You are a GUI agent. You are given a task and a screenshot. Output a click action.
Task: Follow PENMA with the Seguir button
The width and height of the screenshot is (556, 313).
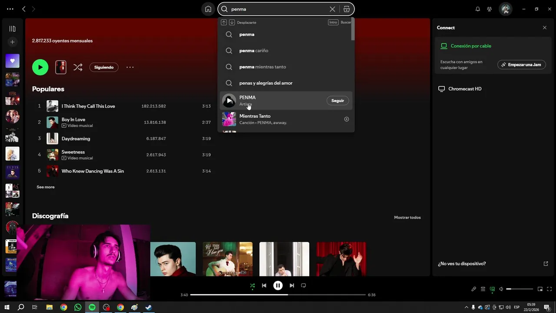tap(338, 100)
